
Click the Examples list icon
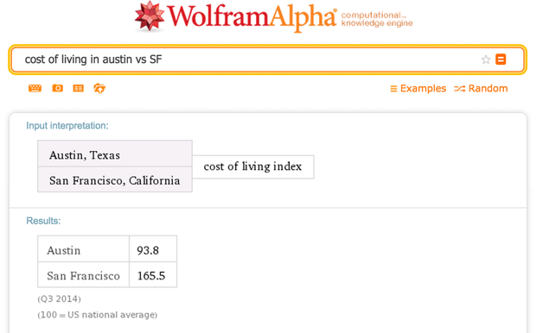pos(394,89)
